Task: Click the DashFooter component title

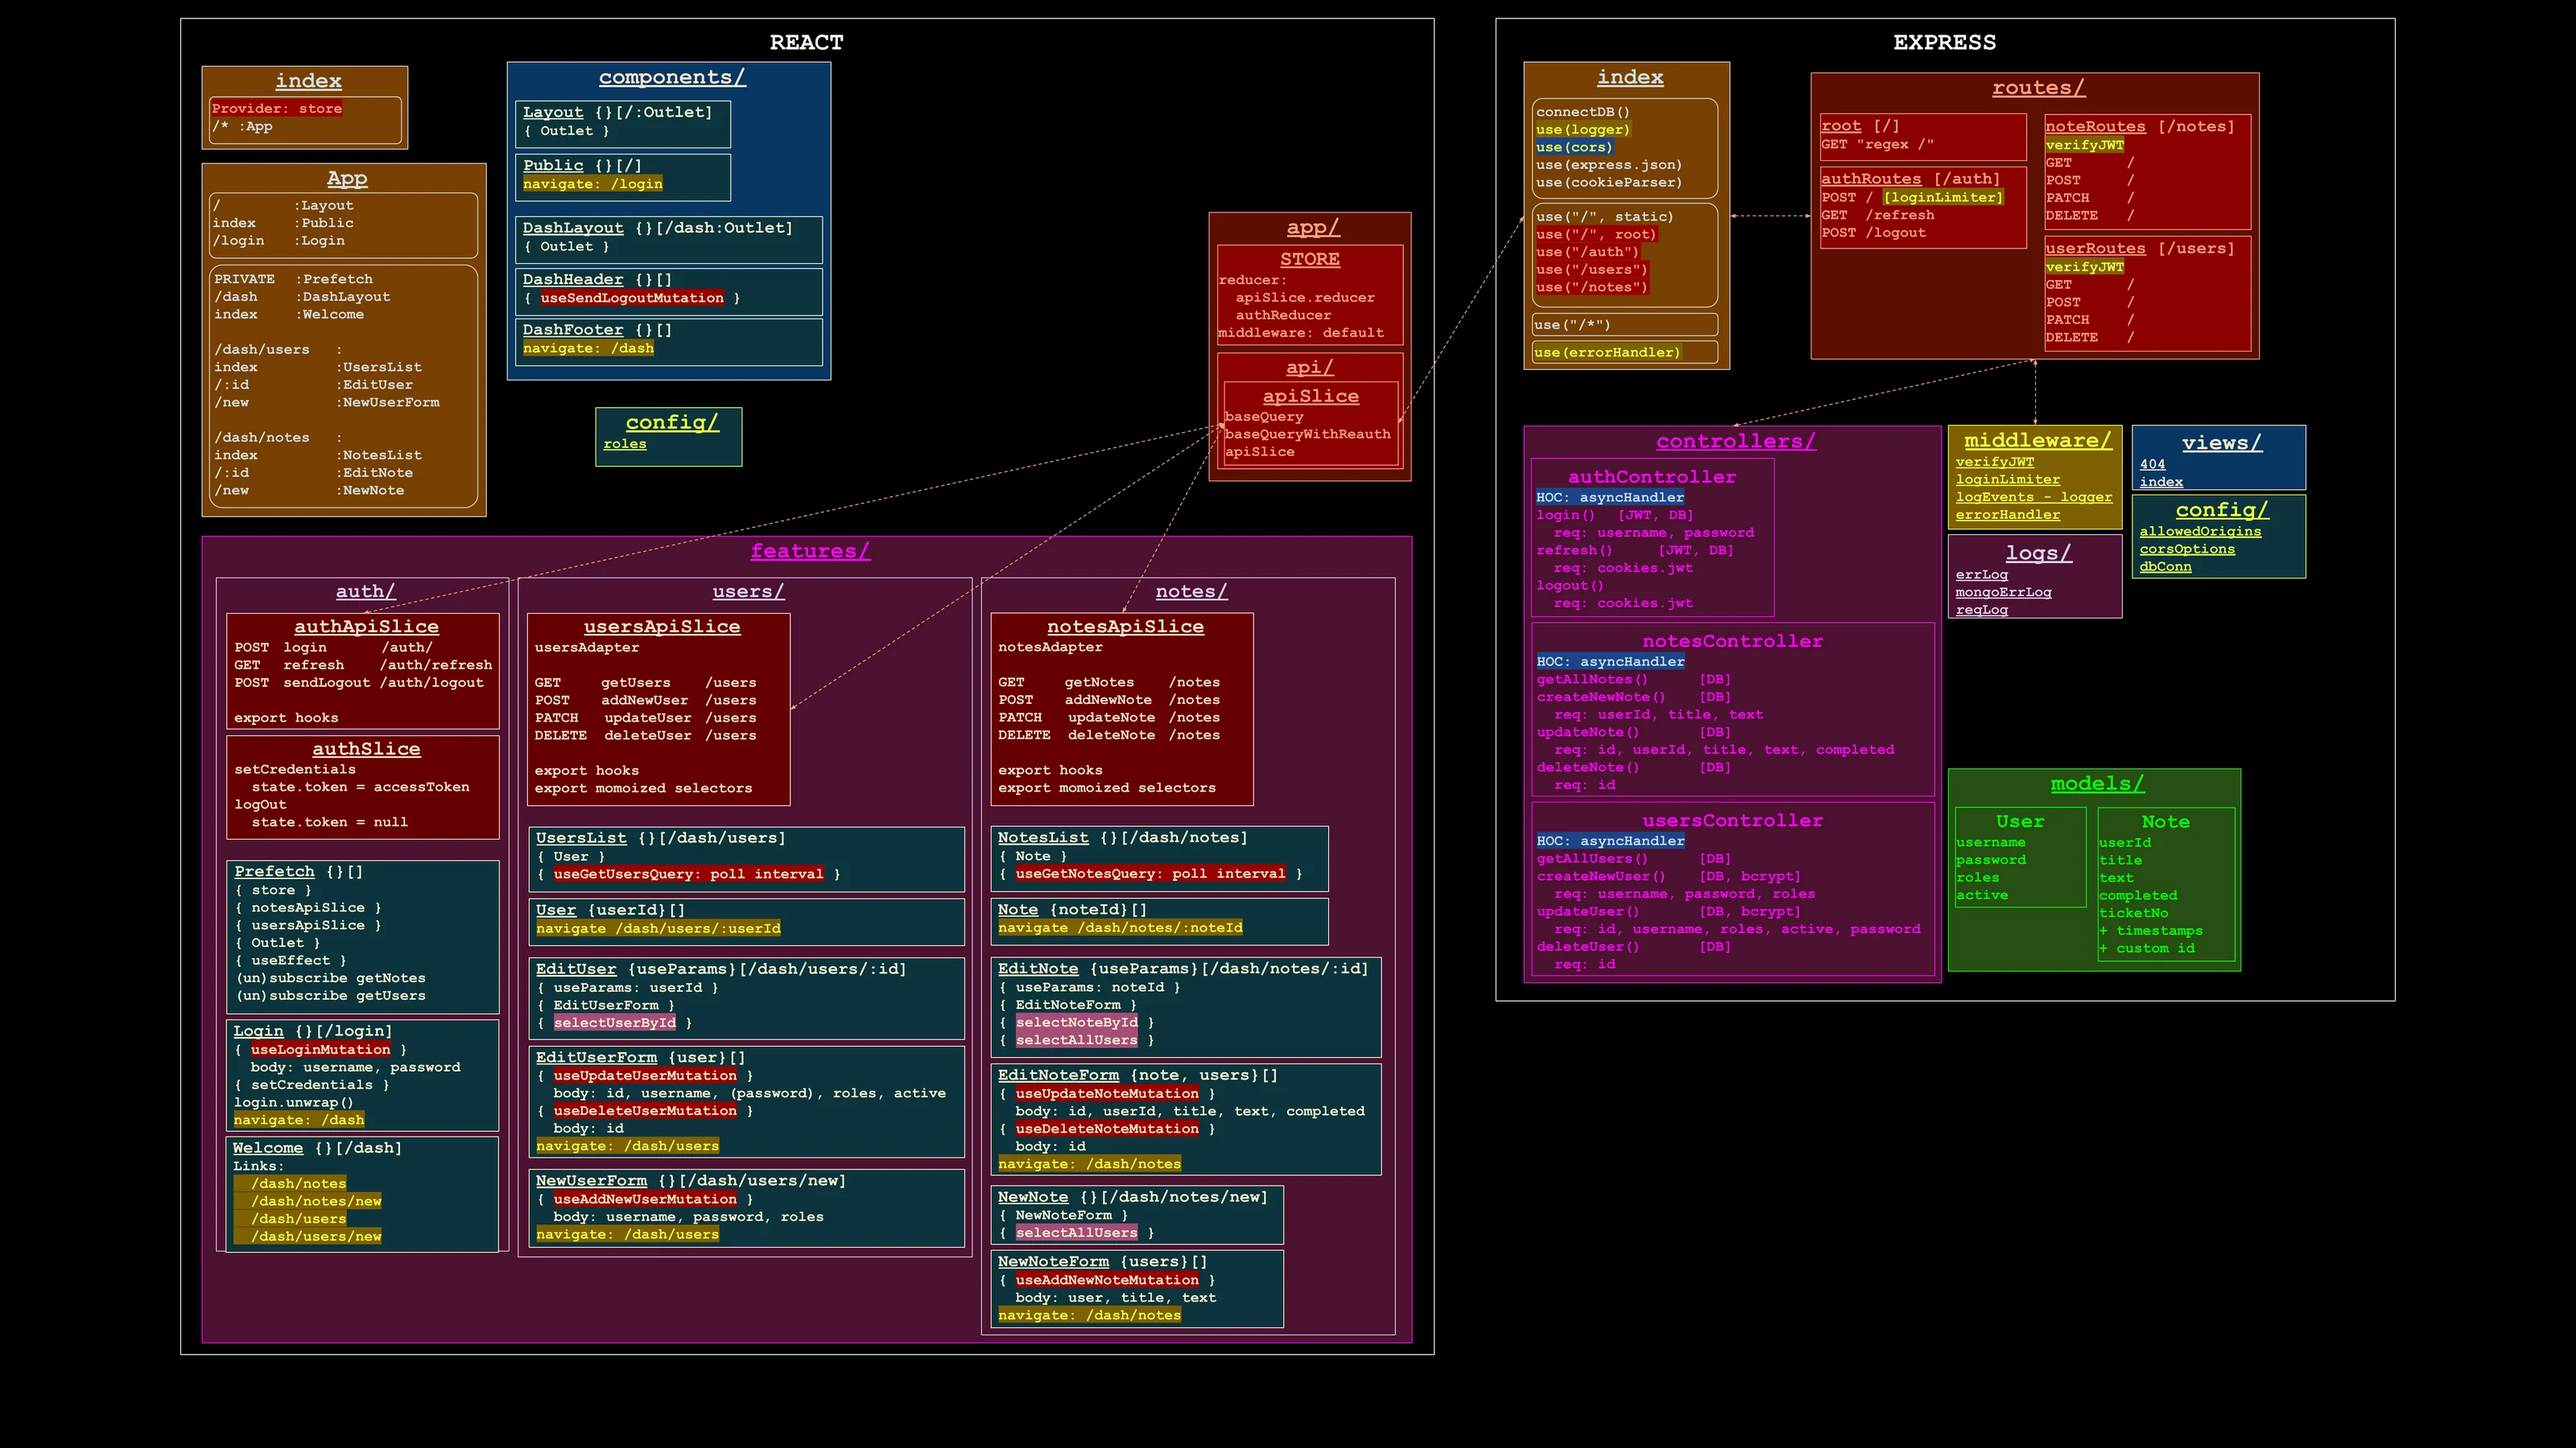Action: [573, 330]
